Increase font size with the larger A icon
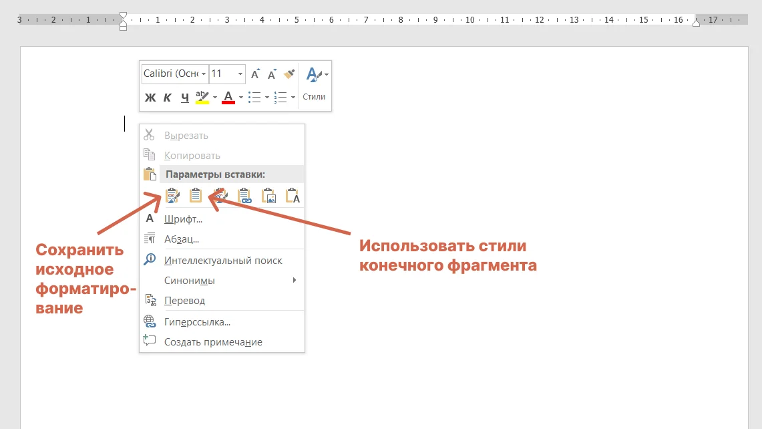Viewport: 762px width, 429px height. 255,74
